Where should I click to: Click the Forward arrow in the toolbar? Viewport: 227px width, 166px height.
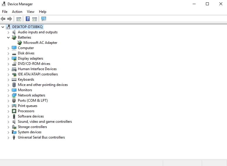[x=10, y=19]
